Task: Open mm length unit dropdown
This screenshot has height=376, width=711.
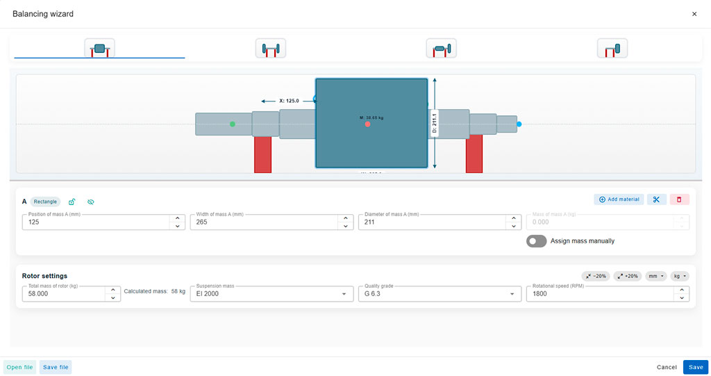Action: (655, 276)
